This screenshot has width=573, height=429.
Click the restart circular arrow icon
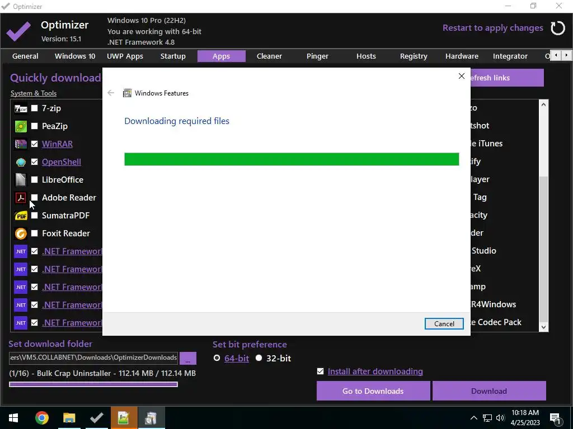(x=558, y=28)
